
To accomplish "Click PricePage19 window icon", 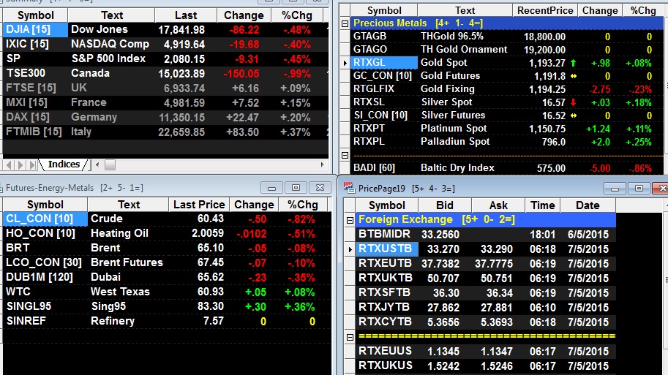I will [349, 188].
